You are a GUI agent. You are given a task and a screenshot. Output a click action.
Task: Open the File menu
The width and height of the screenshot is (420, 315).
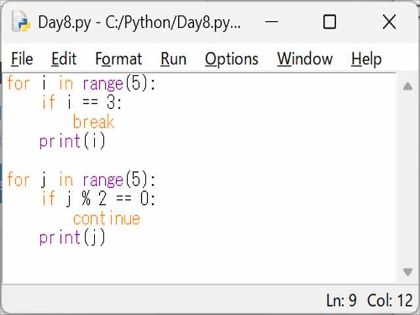click(22, 58)
